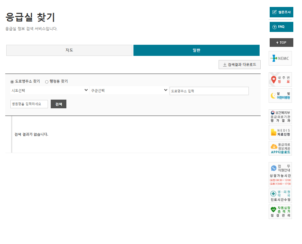The width and height of the screenshot is (302, 244).
Task: Open the NEDIS 자료신청 data request
Action: click(x=280, y=132)
